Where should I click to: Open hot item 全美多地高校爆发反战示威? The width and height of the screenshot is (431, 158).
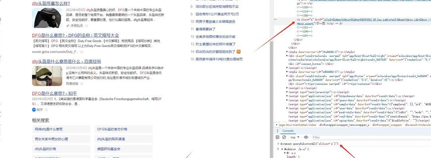point(215,36)
